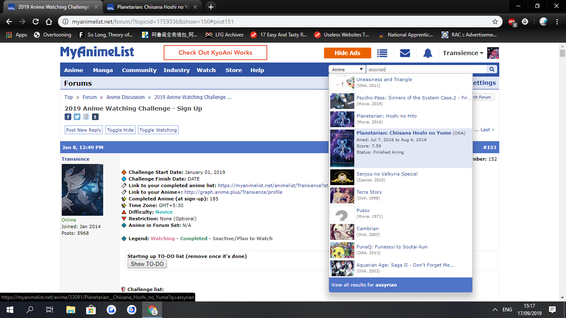Click Check Out KyoAni Works banner

(215, 53)
